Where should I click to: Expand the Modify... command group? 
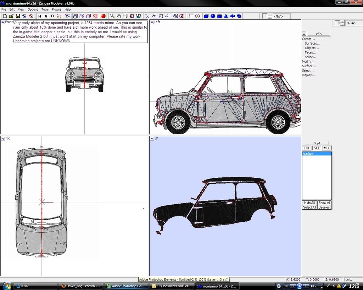click(308, 62)
